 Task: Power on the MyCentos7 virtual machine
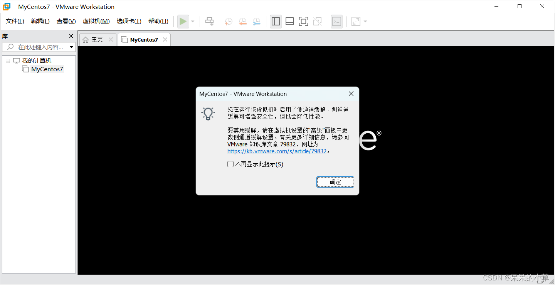click(183, 21)
